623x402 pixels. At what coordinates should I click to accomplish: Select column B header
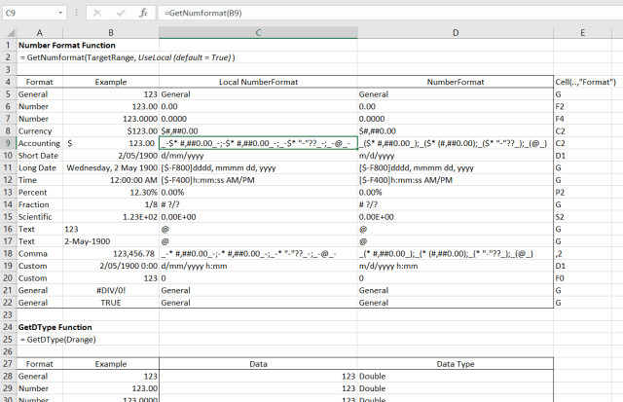(111, 31)
